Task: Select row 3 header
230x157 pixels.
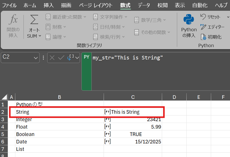Action: tap(4, 119)
